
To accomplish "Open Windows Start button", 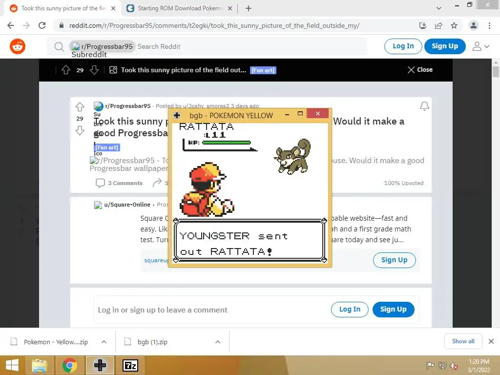I will 12,365.
